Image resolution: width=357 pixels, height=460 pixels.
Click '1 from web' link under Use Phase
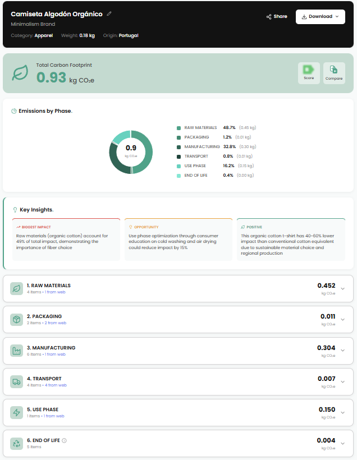click(54, 416)
